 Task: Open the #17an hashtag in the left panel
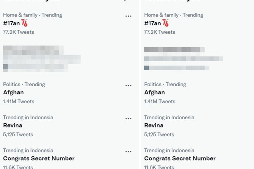pos(11,23)
